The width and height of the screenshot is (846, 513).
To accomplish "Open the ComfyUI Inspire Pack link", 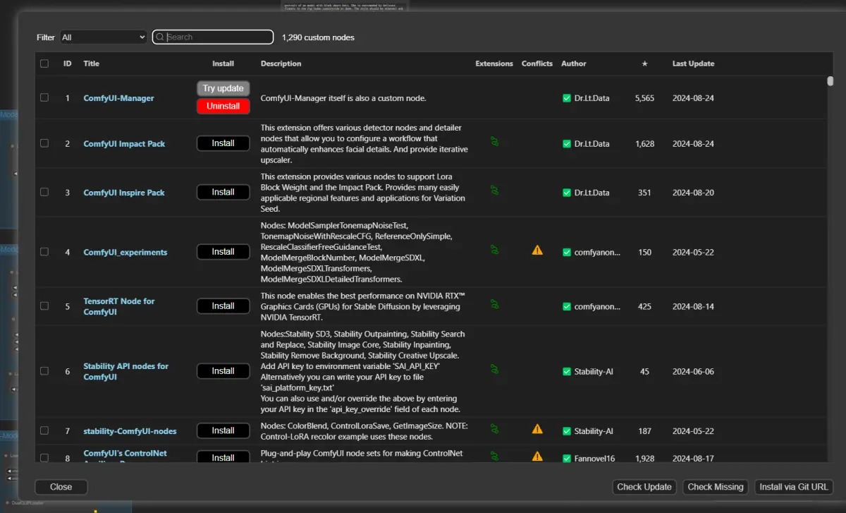I will click(x=124, y=193).
